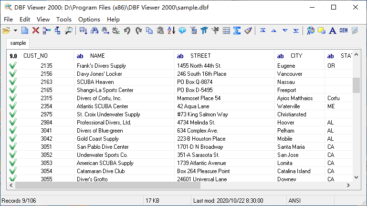The width and height of the screenshot is (367, 206).
Task: Click the ab-ac Replace icon
Action: tap(116, 31)
